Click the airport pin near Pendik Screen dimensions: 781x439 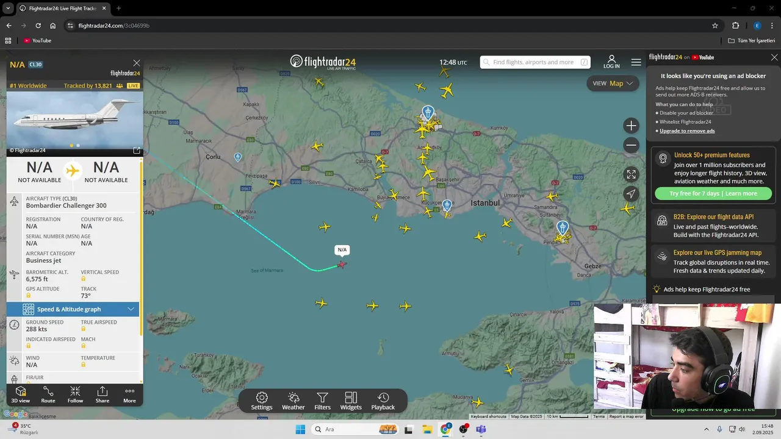(563, 228)
